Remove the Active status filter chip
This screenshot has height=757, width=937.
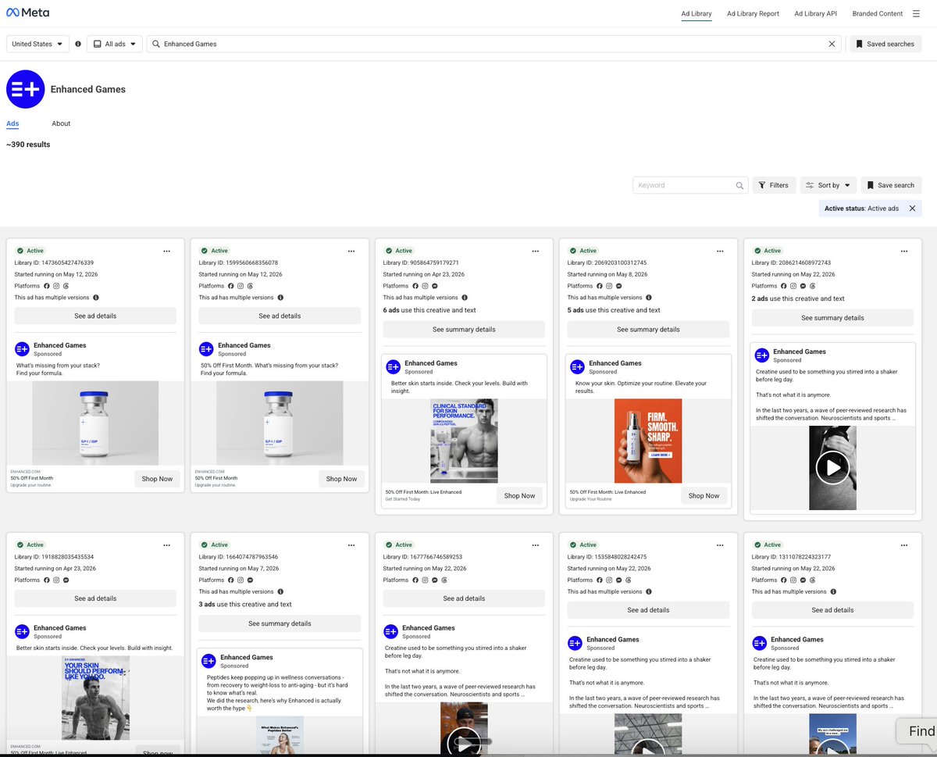click(x=912, y=209)
